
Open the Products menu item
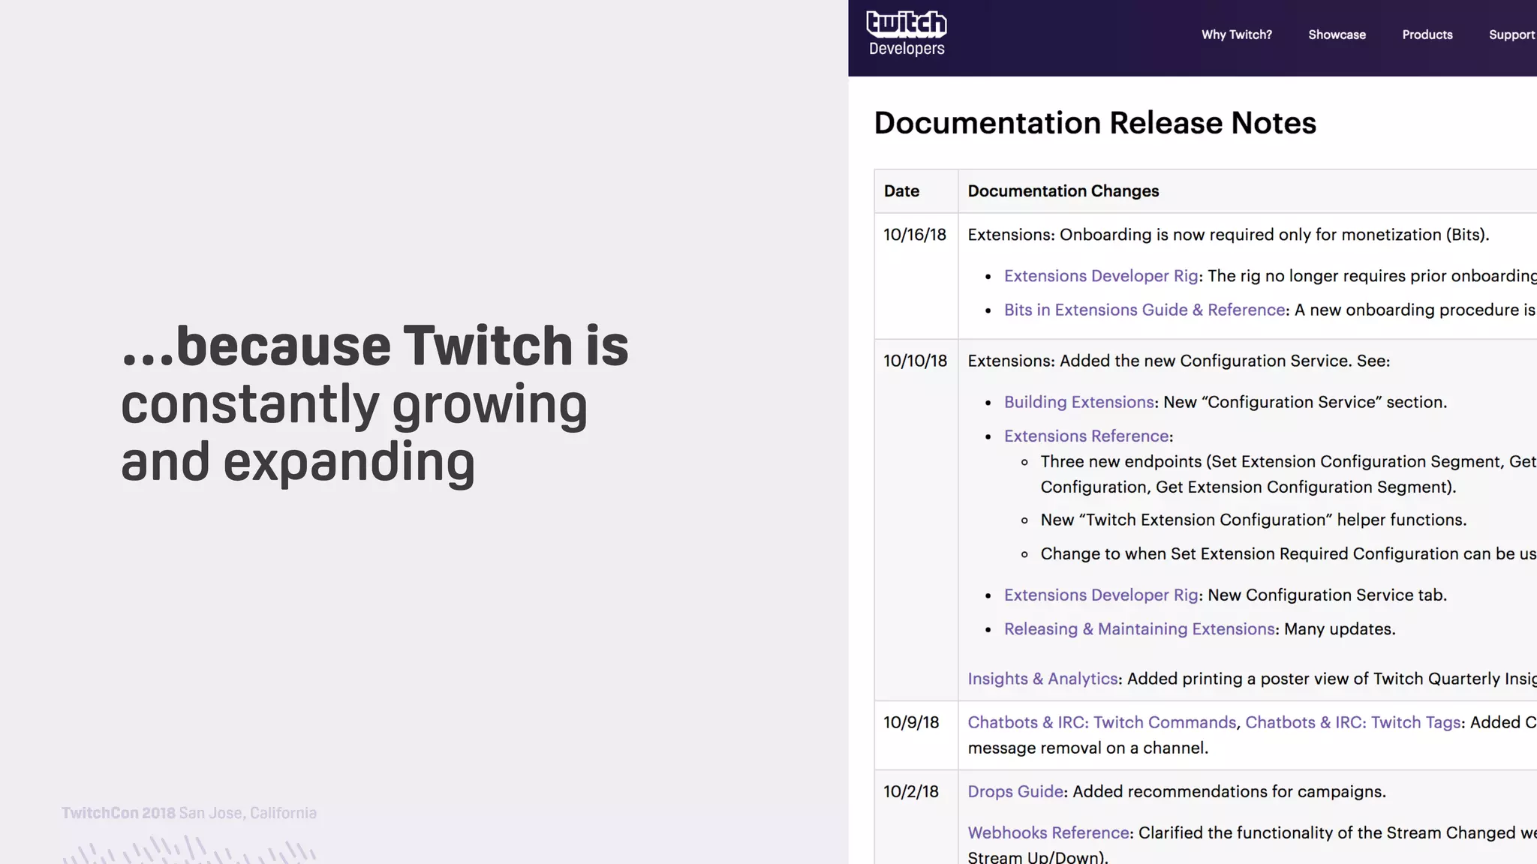1427,34
